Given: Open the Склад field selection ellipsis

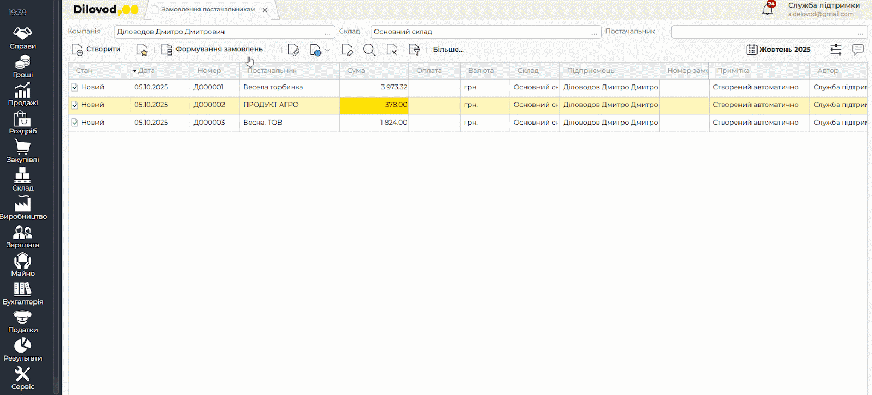Looking at the screenshot, I should 594,32.
